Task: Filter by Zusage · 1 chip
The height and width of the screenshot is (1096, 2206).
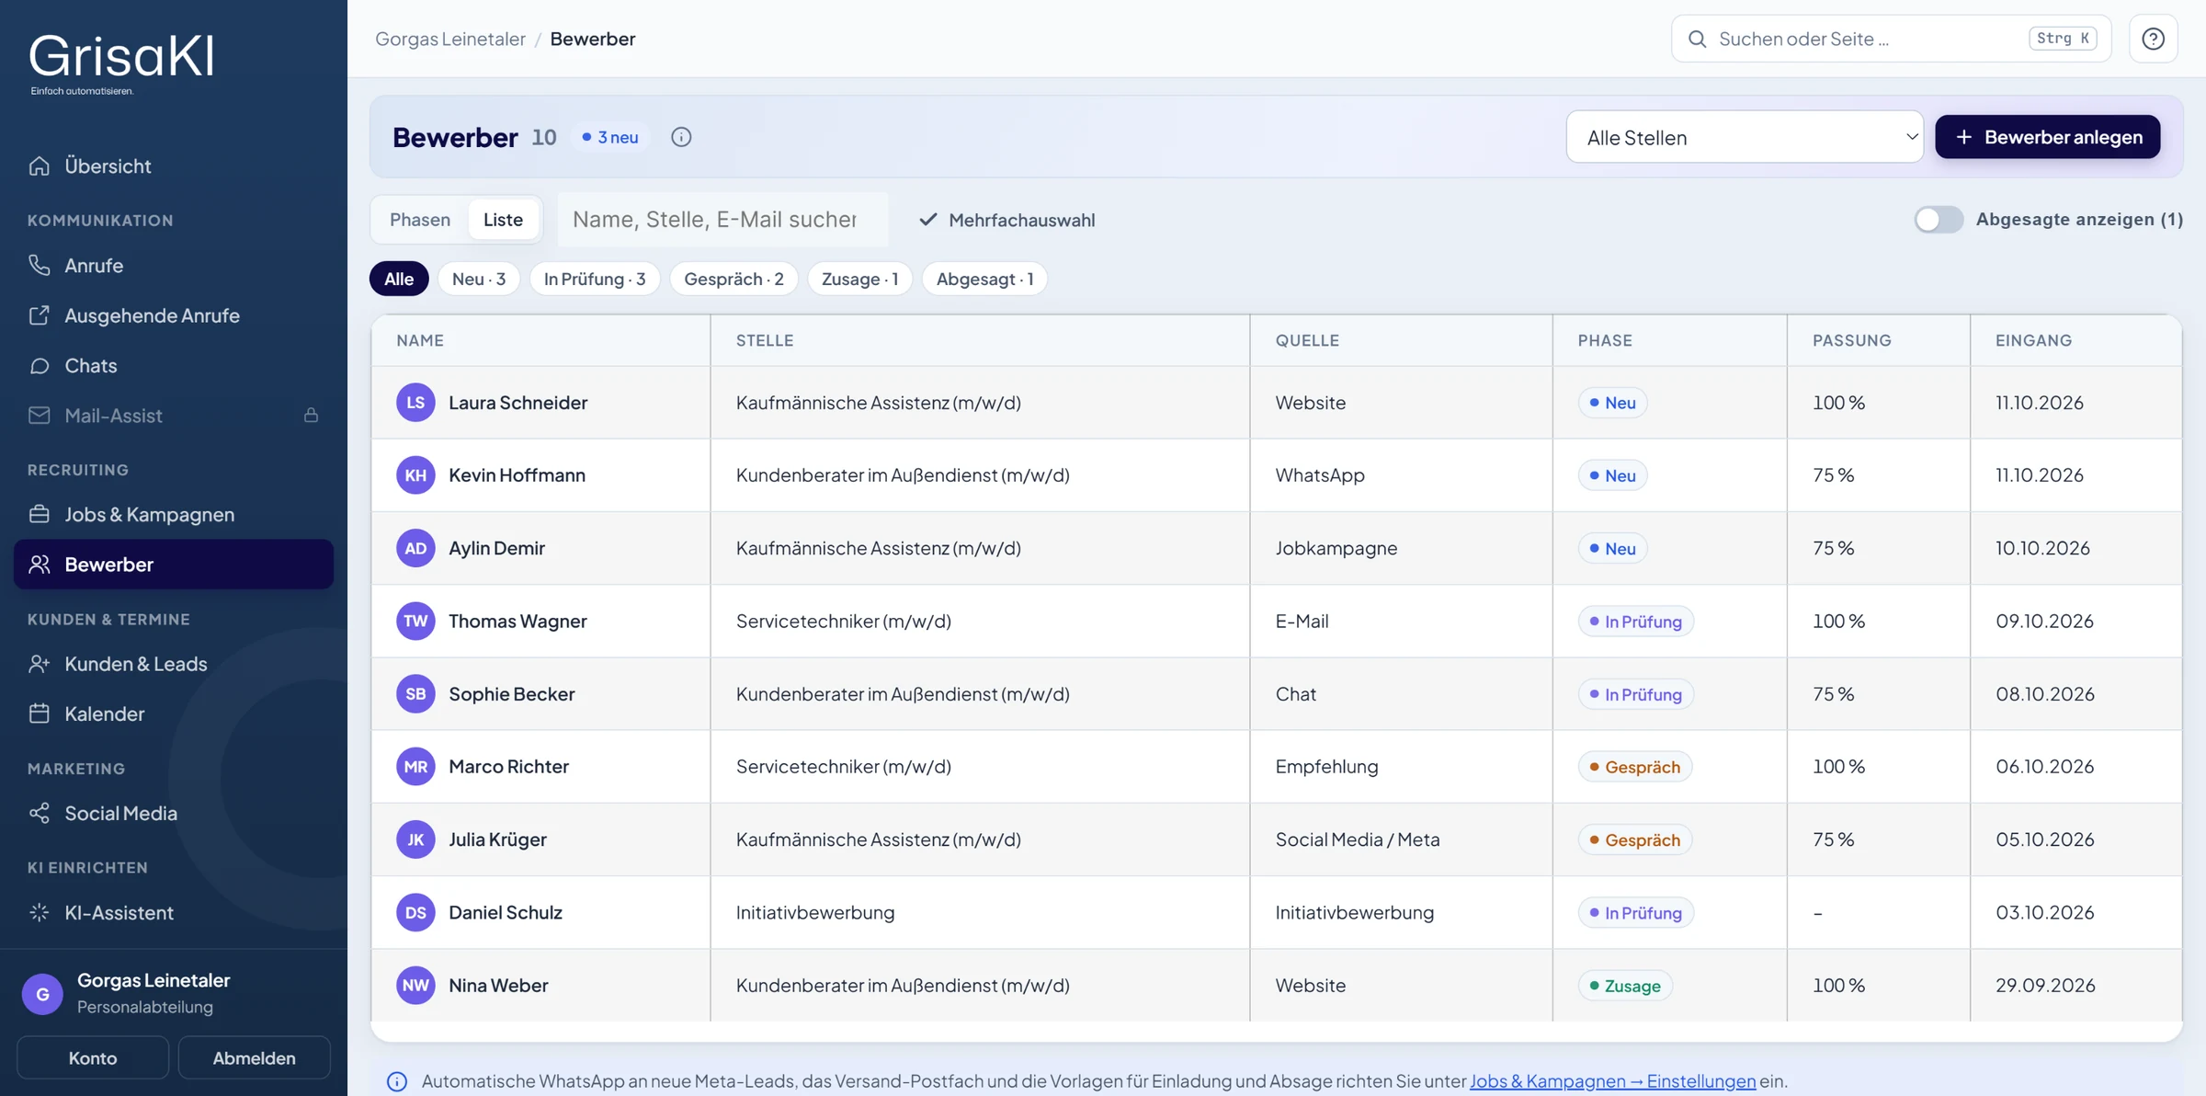Action: [860, 279]
